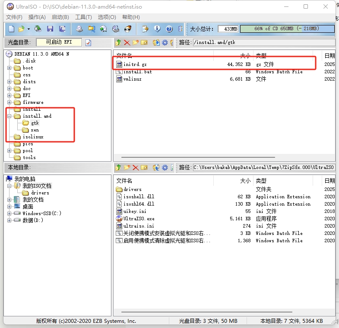Click the disc path field /install.amd/gtk

264,42
